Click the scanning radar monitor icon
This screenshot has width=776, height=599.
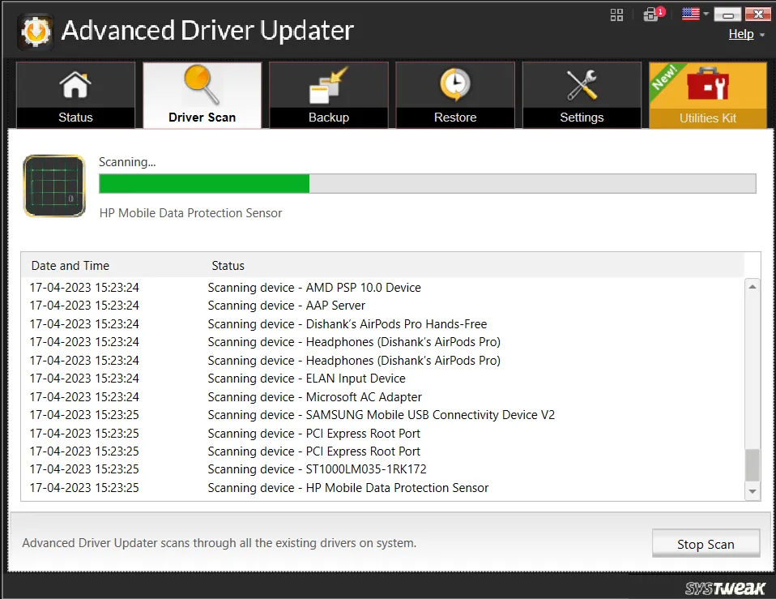(x=54, y=186)
